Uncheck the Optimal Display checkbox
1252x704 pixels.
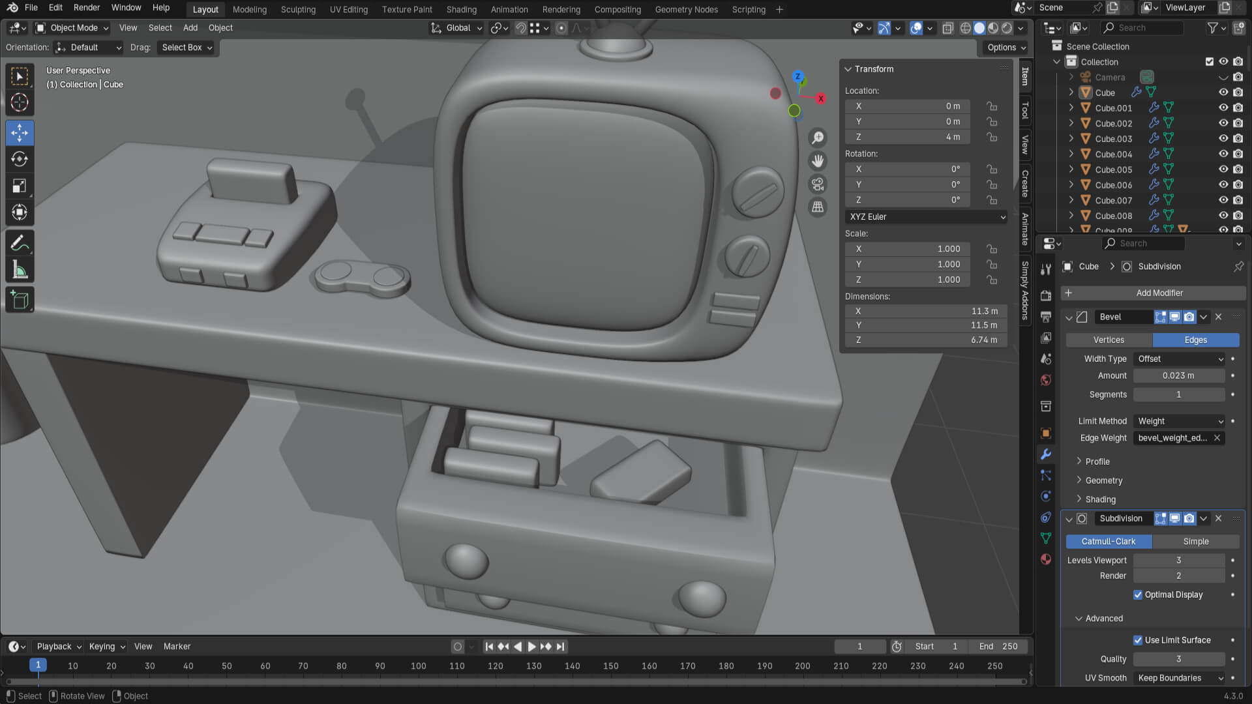click(1138, 594)
